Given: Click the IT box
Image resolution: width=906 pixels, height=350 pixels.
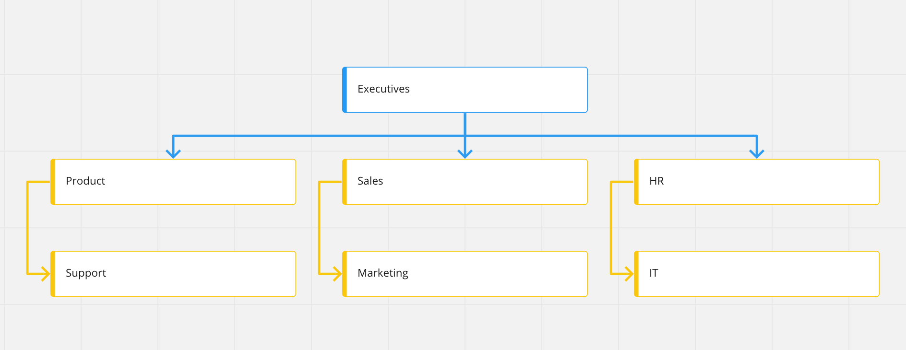Looking at the screenshot, I should tap(756, 274).
